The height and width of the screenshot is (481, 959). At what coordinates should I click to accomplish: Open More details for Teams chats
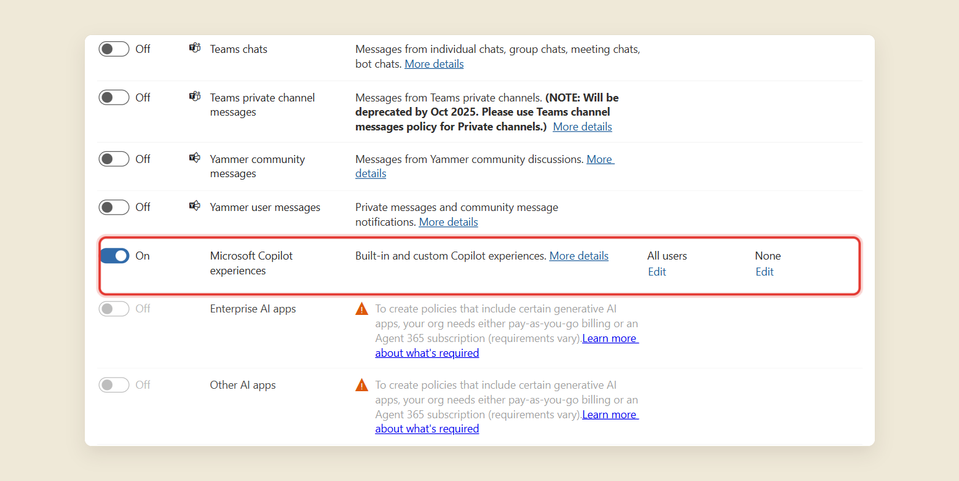[x=434, y=64]
